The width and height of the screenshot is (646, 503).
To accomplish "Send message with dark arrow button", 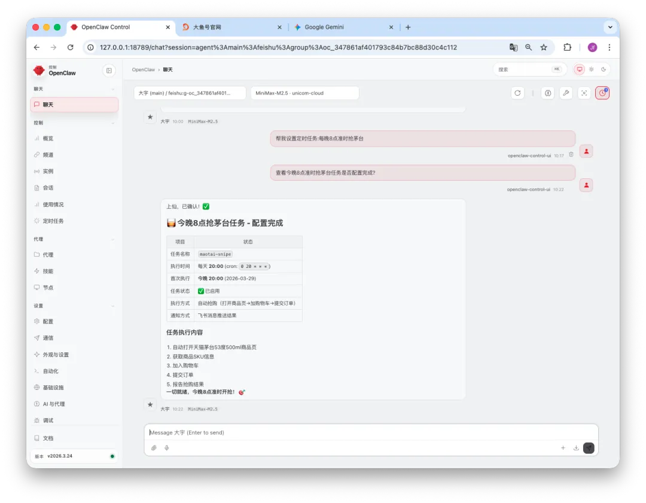I will (x=589, y=448).
